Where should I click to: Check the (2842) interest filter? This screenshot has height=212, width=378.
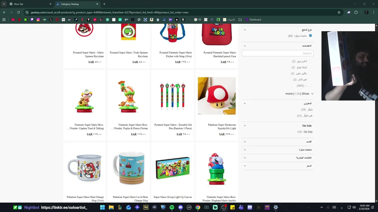(x=310, y=85)
